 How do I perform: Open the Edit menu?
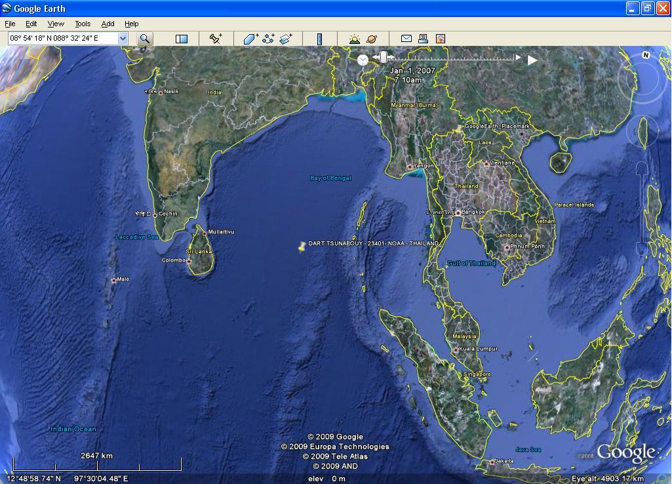tap(31, 24)
